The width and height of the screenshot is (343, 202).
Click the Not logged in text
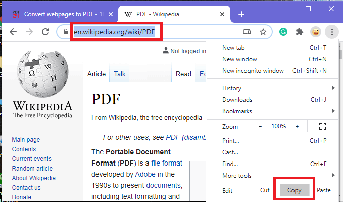click(188, 51)
